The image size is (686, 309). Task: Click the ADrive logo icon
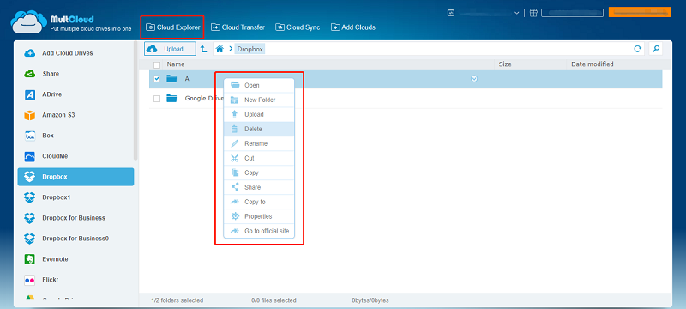29,94
